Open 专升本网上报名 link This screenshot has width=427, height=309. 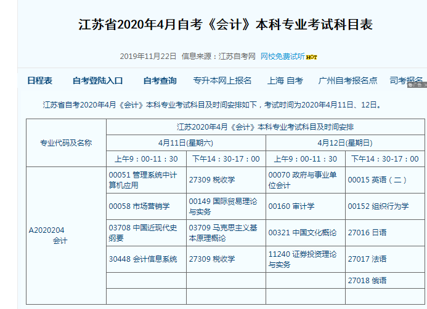tap(222, 80)
